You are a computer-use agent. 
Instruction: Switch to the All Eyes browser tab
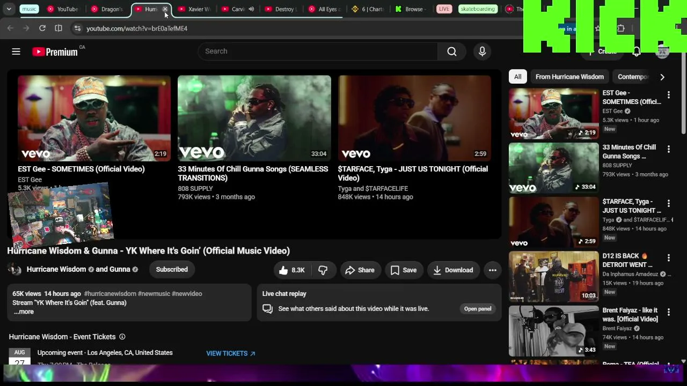324,9
